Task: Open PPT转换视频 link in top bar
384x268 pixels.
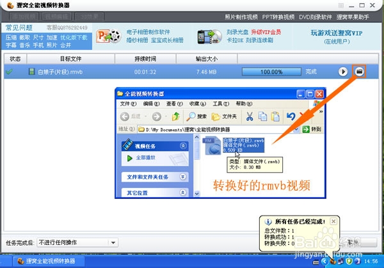Action: pyautogui.click(x=278, y=17)
